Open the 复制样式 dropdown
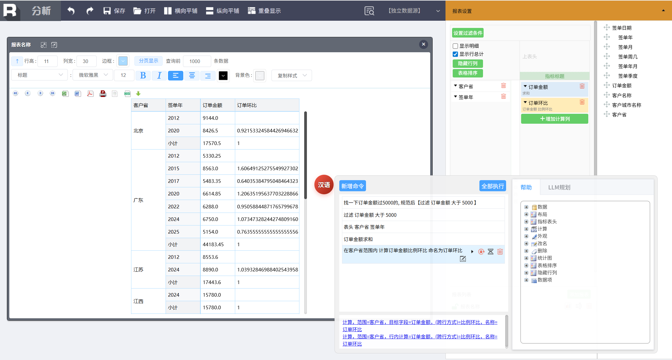The width and height of the screenshot is (672, 360). coord(292,75)
